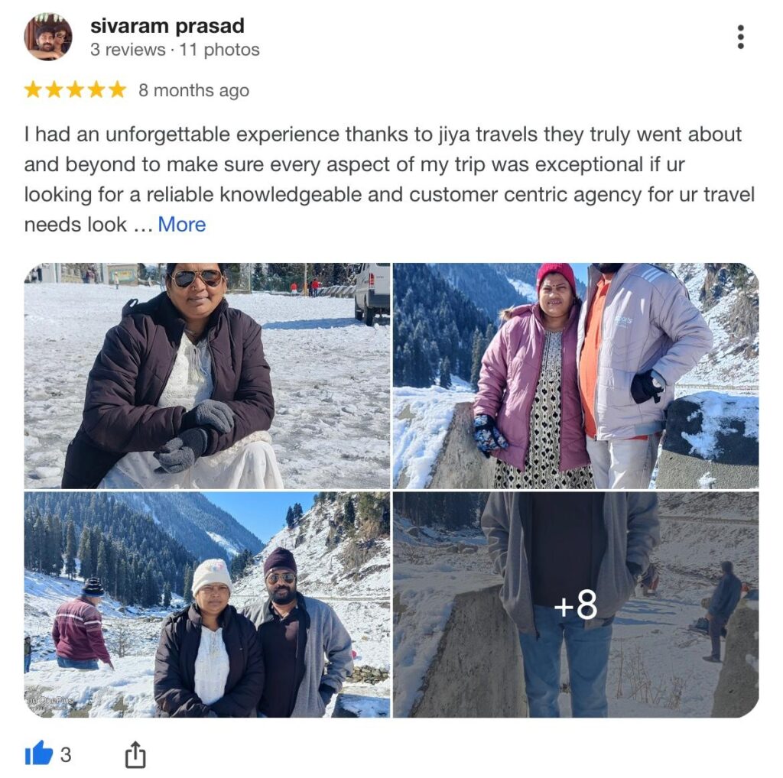Open the three-dot review options menu
783x778 pixels.
tap(740, 37)
